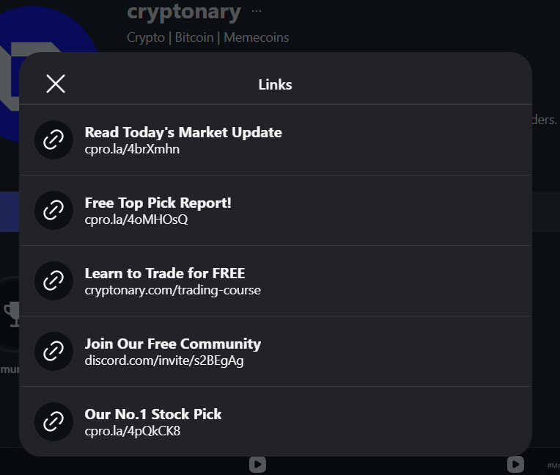Close the Links dialog with the X
This screenshot has height=475, width=560.
[x=56, y=84]
